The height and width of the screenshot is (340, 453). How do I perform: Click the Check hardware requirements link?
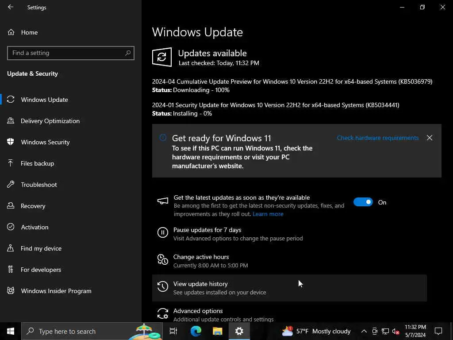coord(378,138)
